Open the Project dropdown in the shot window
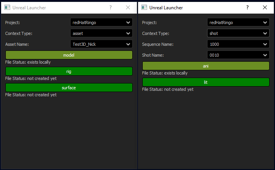275x170 pixels. (x=238, y=23)
